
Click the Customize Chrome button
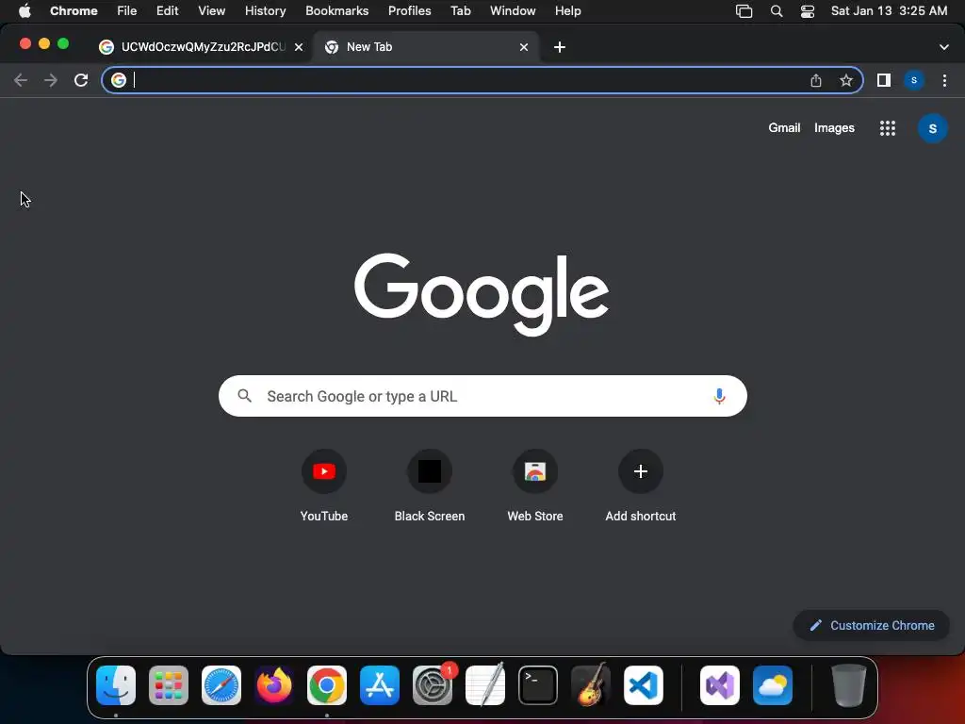click(x=871, y=626)
